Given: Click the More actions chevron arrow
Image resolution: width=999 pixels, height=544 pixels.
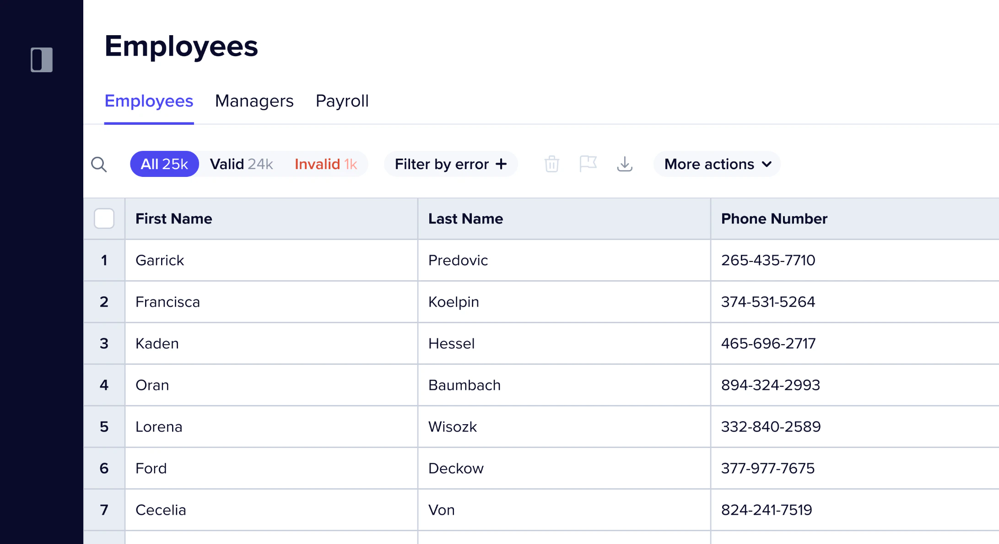Looking at the screenshot, I should coord(767,164).
